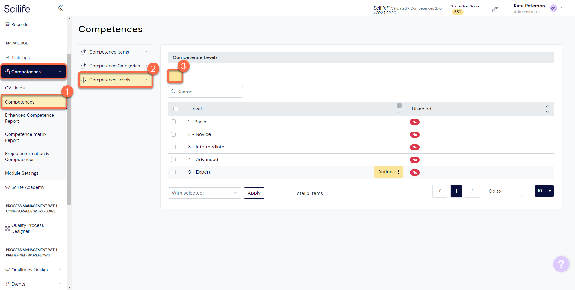Click the No badge for 1 - Basic
The width and height of the screenshot is (575, 290).
click(x=414, y=122)
